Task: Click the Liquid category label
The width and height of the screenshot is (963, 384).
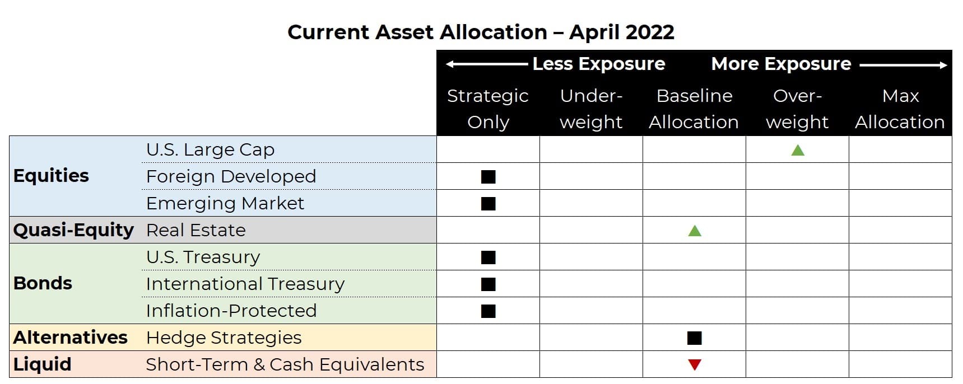Action: click(42, 364)
